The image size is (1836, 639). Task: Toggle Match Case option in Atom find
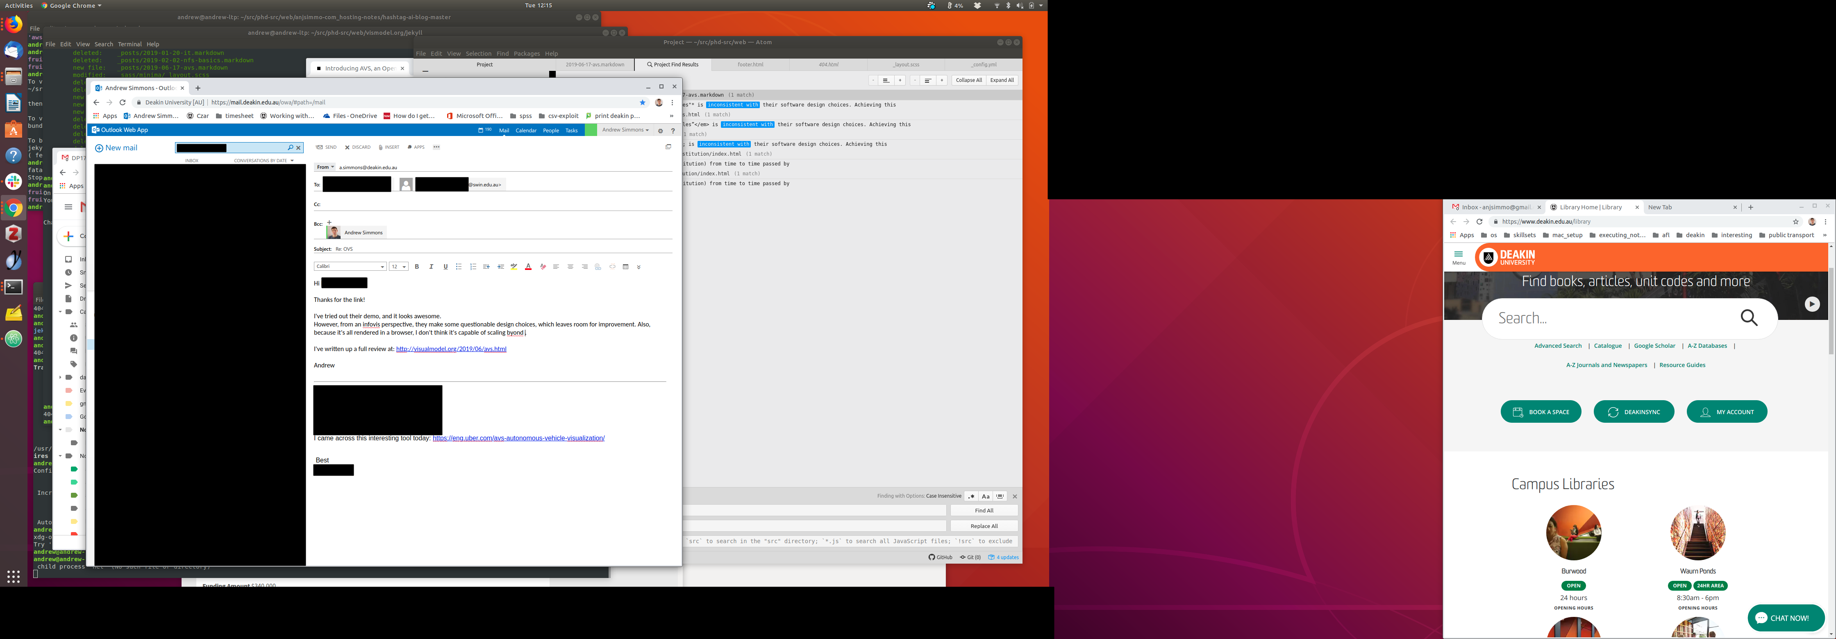pyautogui.click(x=986, y=496)
